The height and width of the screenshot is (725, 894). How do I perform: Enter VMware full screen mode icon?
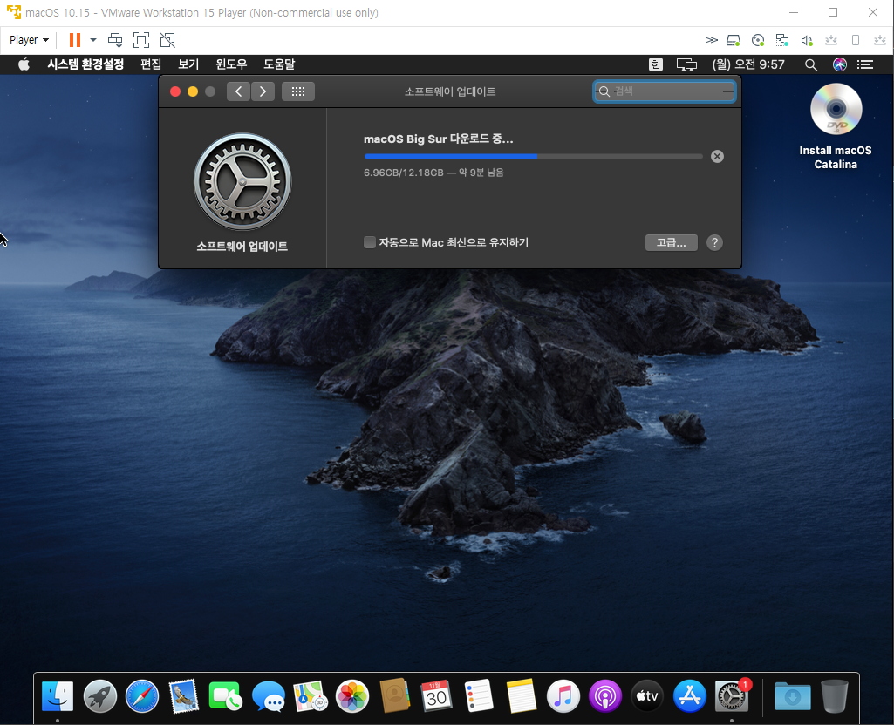pyautogui.click(x=140, y=40)
